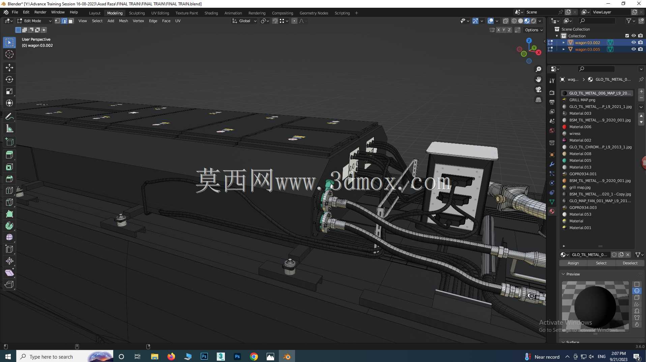The height and width of the screenshot is (362, 646).
Task: Open shading options dropdown arrow
Action: (540, 21)
